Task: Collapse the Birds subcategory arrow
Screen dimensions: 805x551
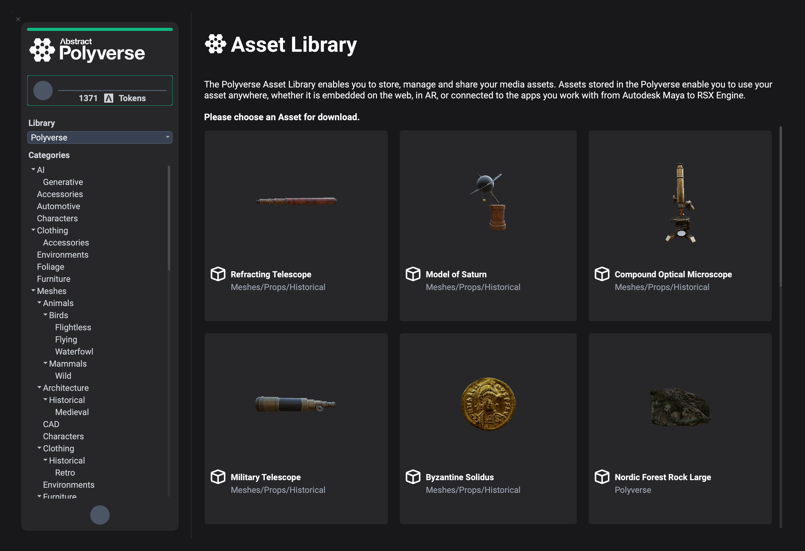Action: [45, 315]
